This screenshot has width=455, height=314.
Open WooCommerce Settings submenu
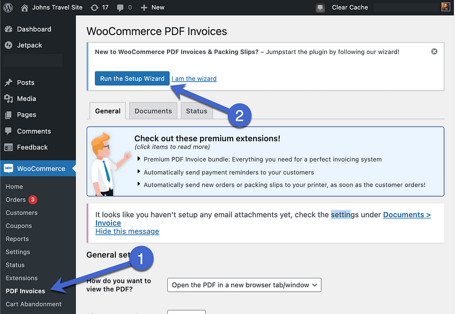18,252
